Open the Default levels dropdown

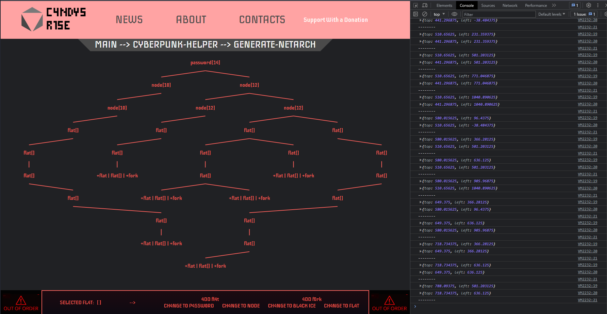point(551,14)
